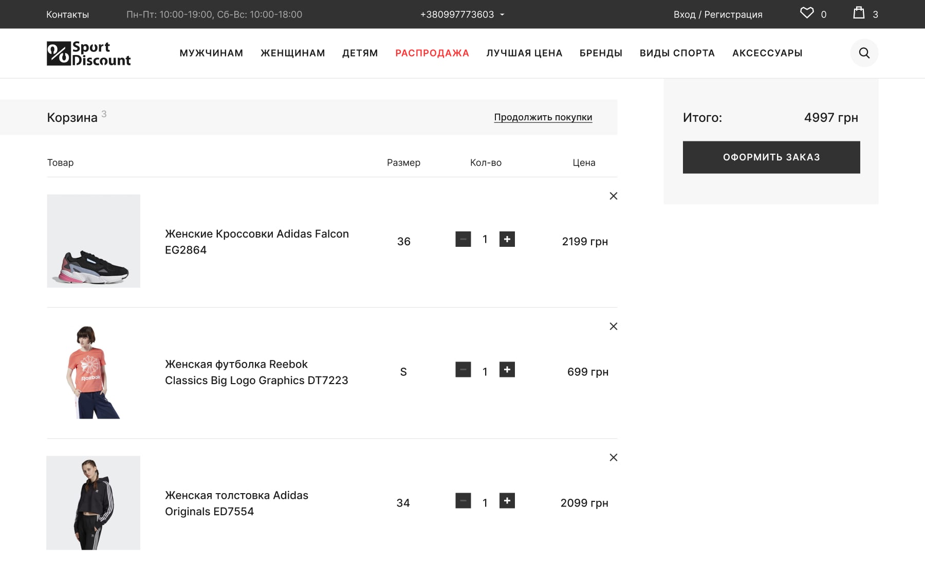Decrease quantity of Adidas Originals hoodie

[463, 501]
